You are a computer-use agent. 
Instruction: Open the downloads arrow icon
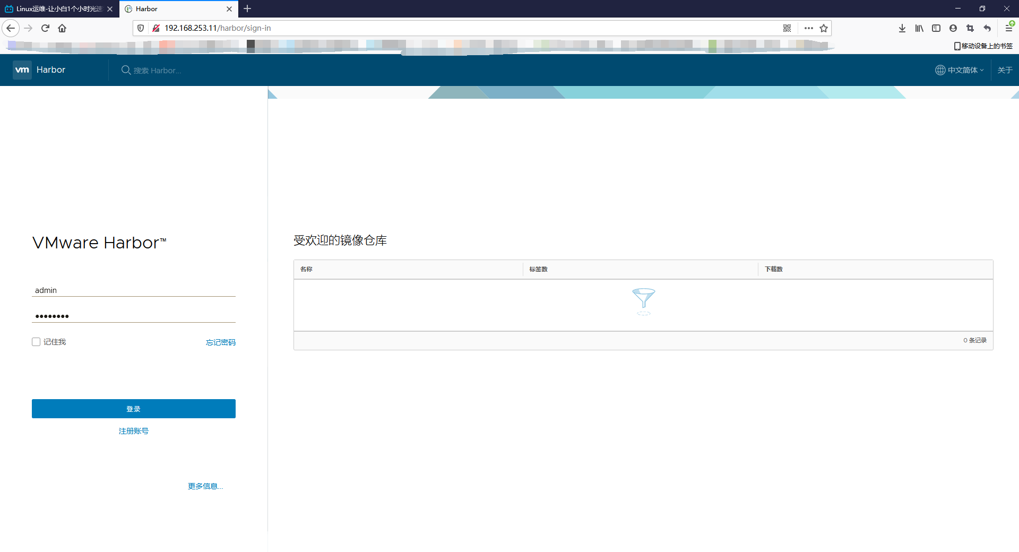click(902, 28)
